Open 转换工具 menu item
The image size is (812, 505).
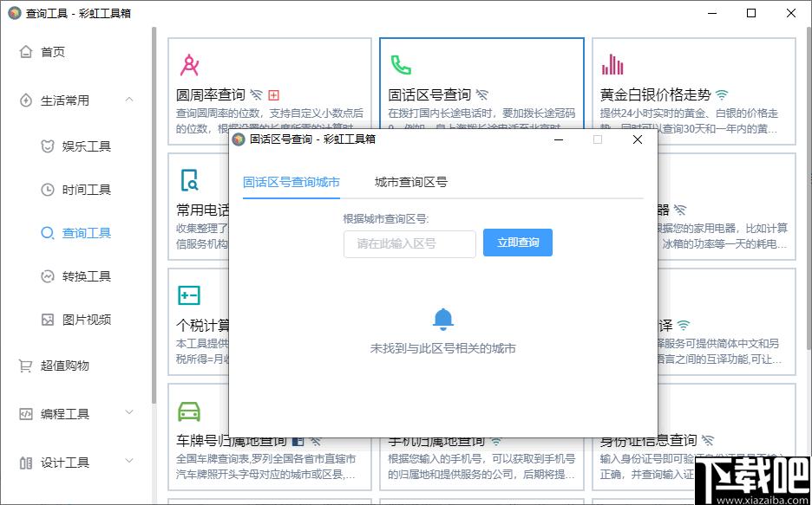[x=87, y=276]
